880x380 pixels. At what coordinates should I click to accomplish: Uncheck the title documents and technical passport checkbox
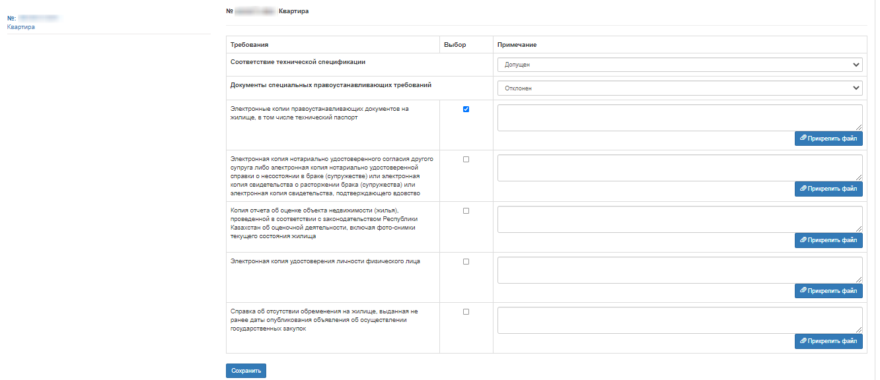pos(466,110)
